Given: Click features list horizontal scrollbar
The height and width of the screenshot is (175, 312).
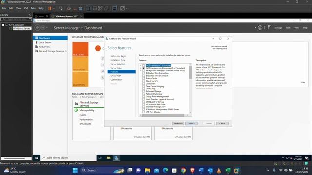Looking at the screenshot, I should (x=163, y=115).
